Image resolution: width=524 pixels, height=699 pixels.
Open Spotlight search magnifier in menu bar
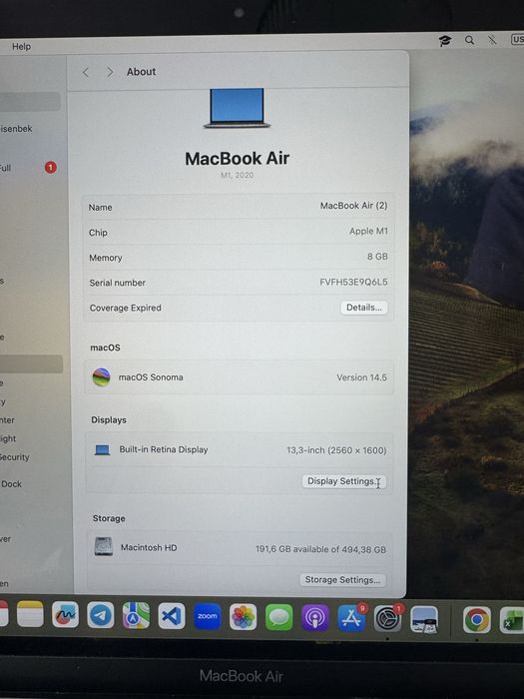pyautogui.click(x=470, y=40)
